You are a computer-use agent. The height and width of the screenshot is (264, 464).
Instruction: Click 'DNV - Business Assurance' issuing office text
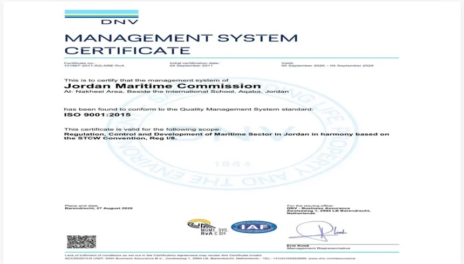coord(318,208)
